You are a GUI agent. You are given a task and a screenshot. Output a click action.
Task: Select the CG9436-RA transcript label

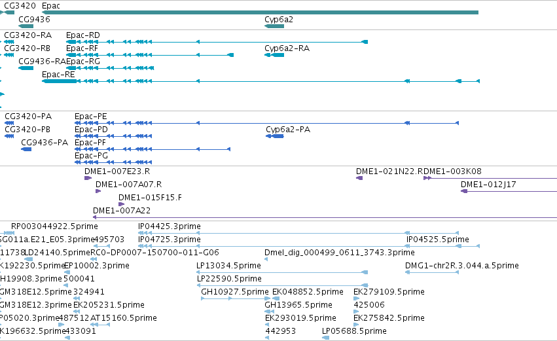(x=43, y=62)
